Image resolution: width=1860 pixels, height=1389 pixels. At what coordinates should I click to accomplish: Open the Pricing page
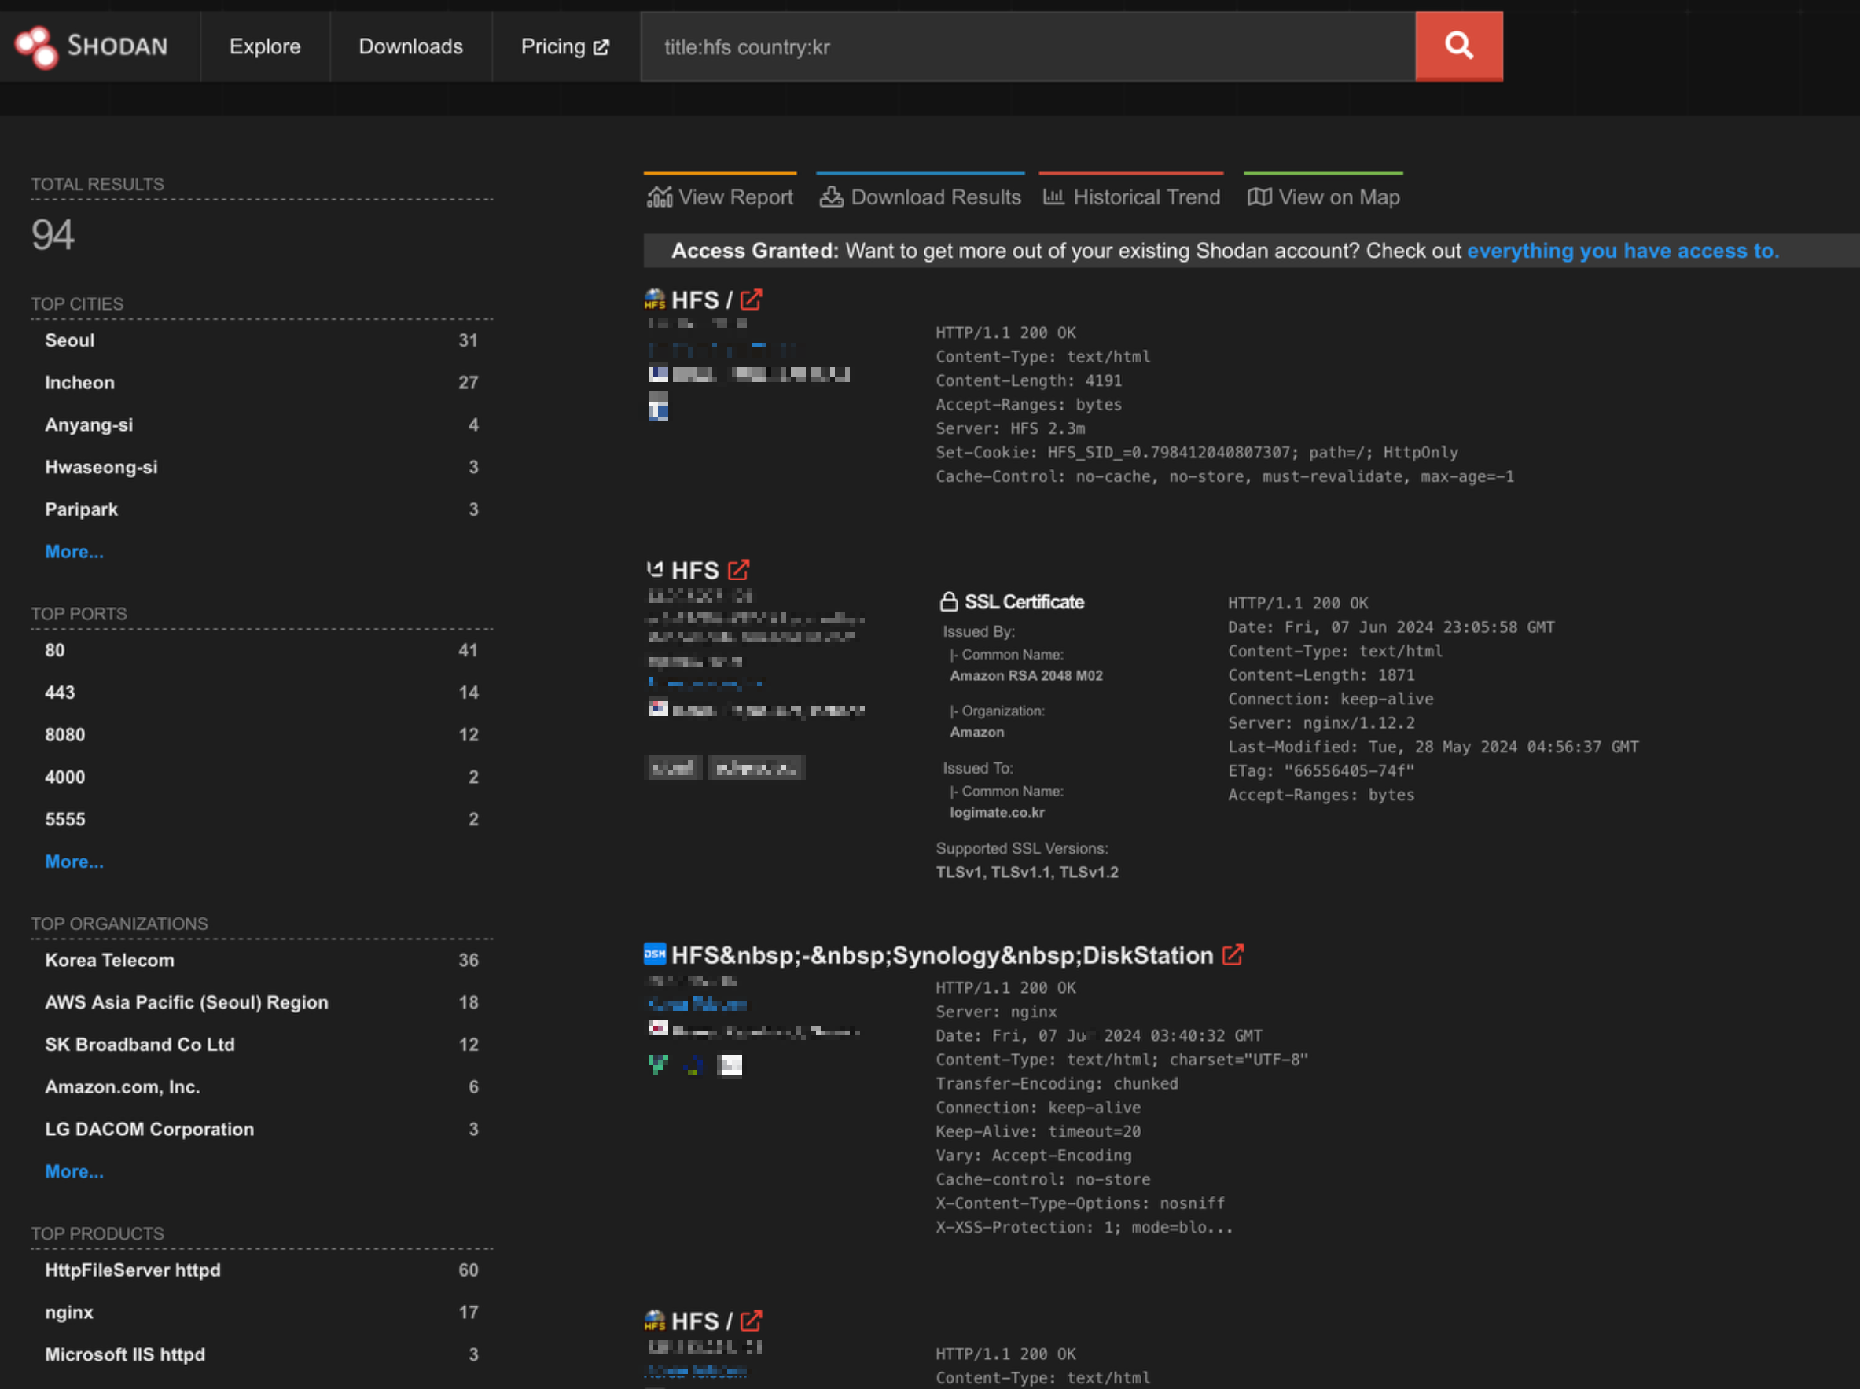point(564,46)
